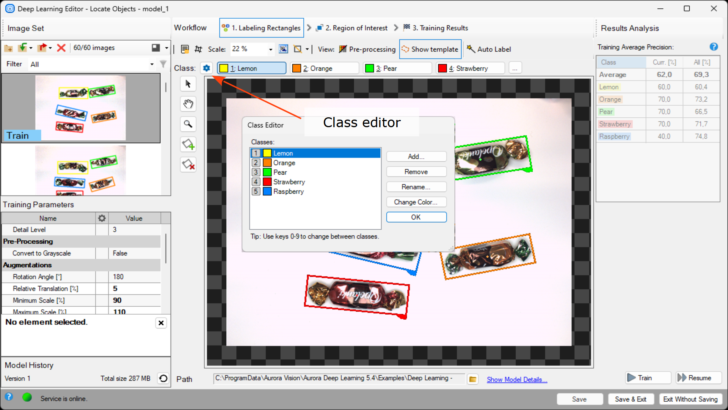Select the arrow pointer tool
728x410 pixels.
188,84
